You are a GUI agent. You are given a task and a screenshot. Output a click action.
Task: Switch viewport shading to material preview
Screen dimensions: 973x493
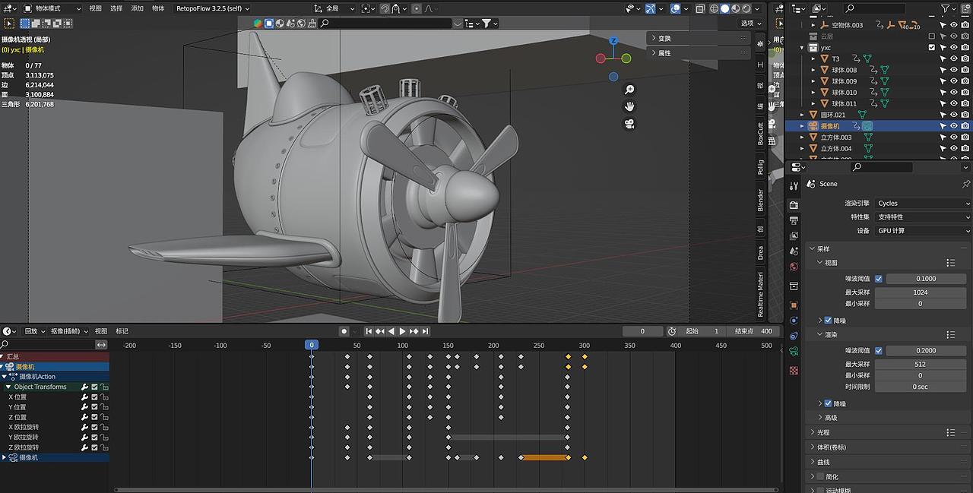click(736, 8)
